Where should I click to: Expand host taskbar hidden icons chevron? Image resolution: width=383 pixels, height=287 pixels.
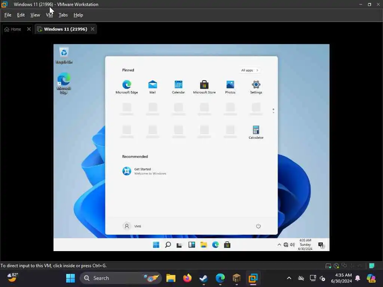click(x=289, y=278)
